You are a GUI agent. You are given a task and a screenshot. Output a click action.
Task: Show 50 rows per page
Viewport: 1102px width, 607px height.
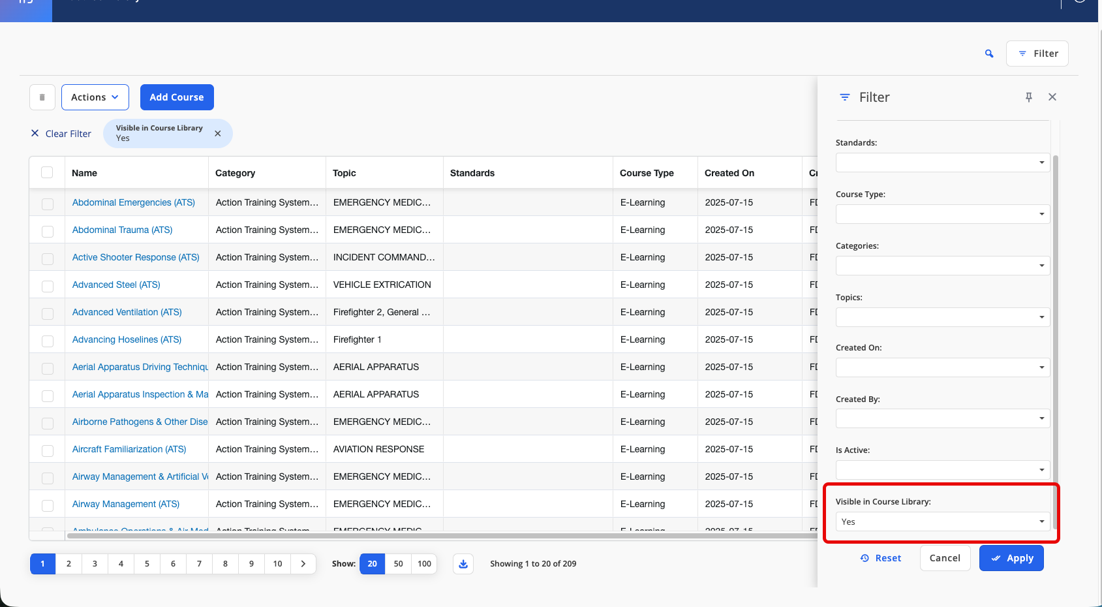398,564
